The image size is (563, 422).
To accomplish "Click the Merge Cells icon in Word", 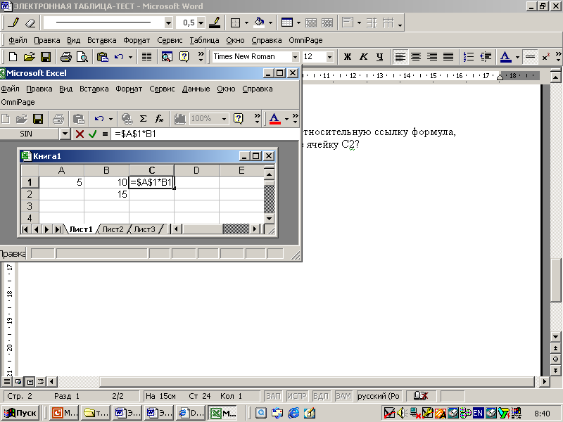I will pyautogui.click(x=311, y=23).
